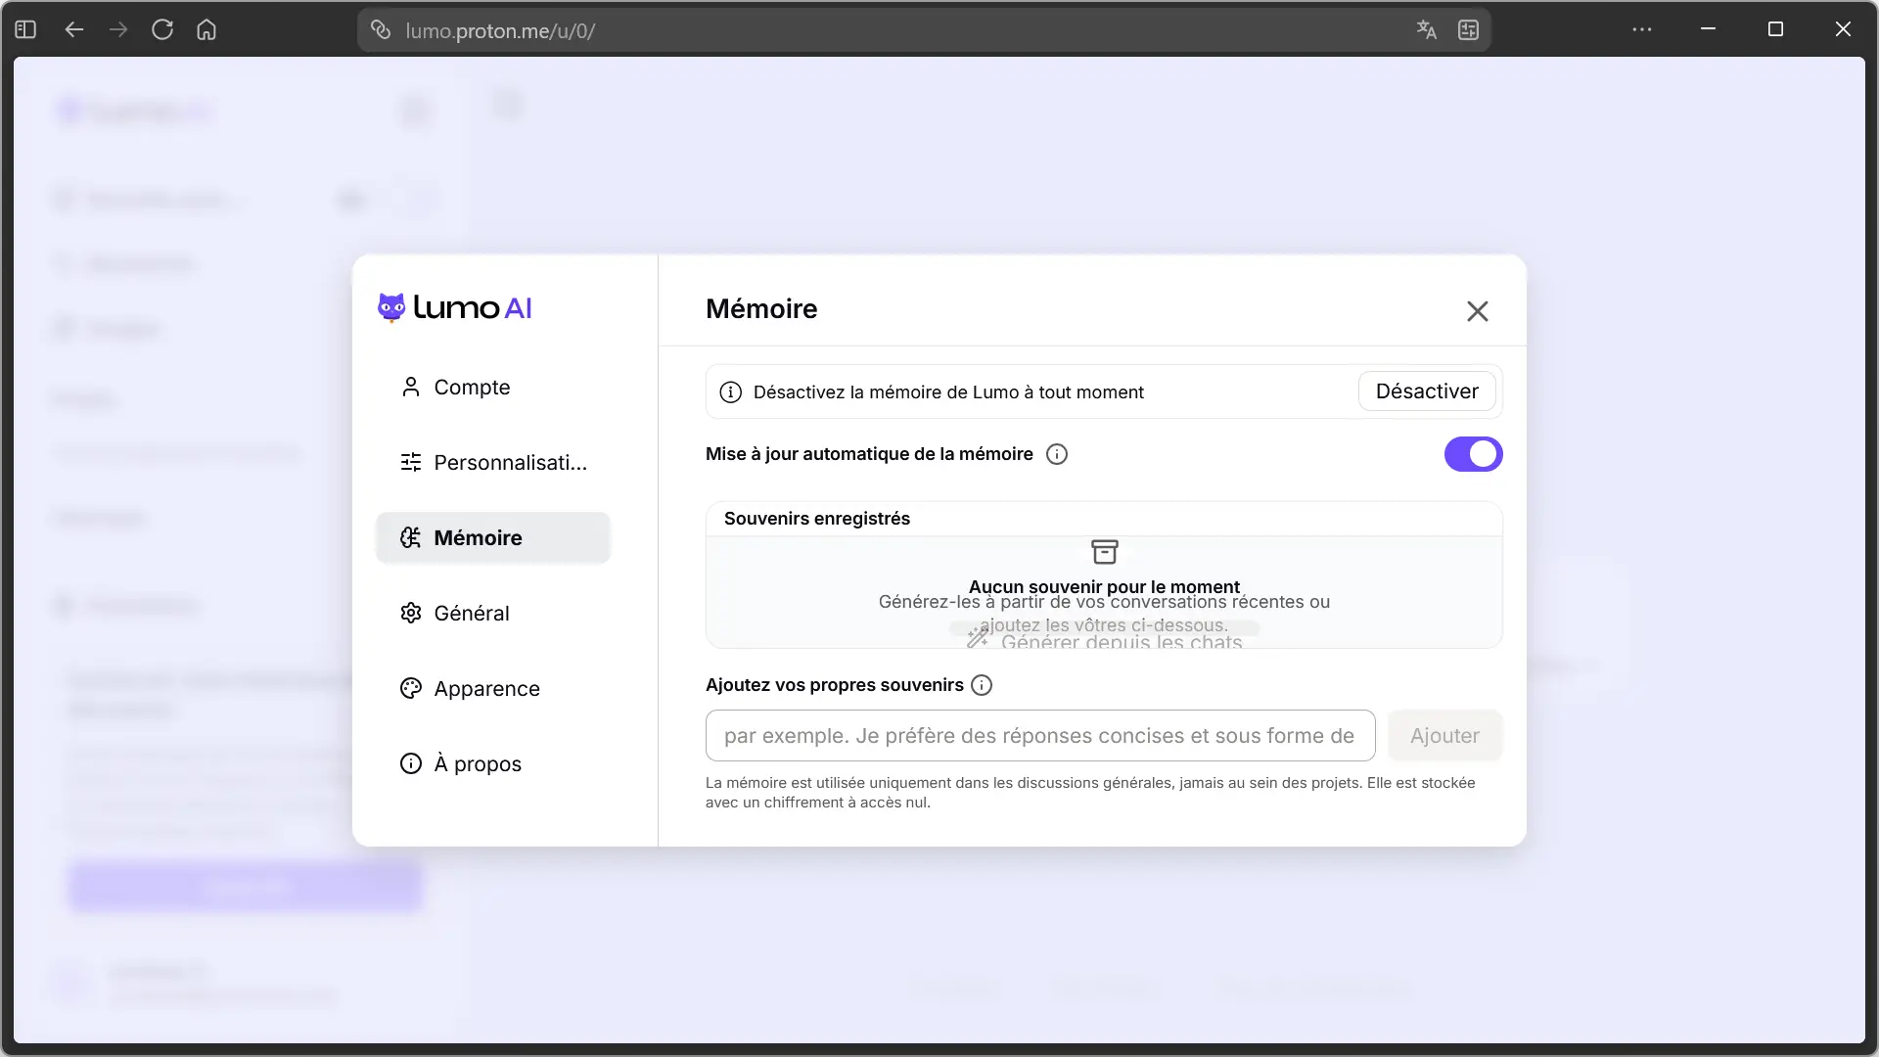Maximize the browser window
The image size is (1879, 1057).
click(x=1775, y=29)
